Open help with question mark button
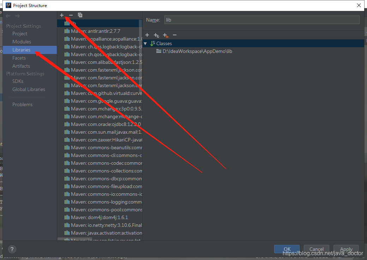The height and width of the screenshot is (260, 367). (12, 249)
